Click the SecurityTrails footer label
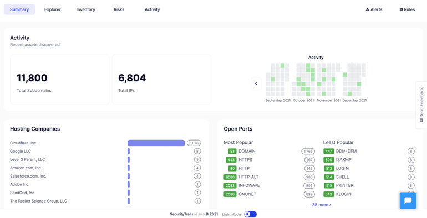The image size is (427, 218). [x=182, y=214]
